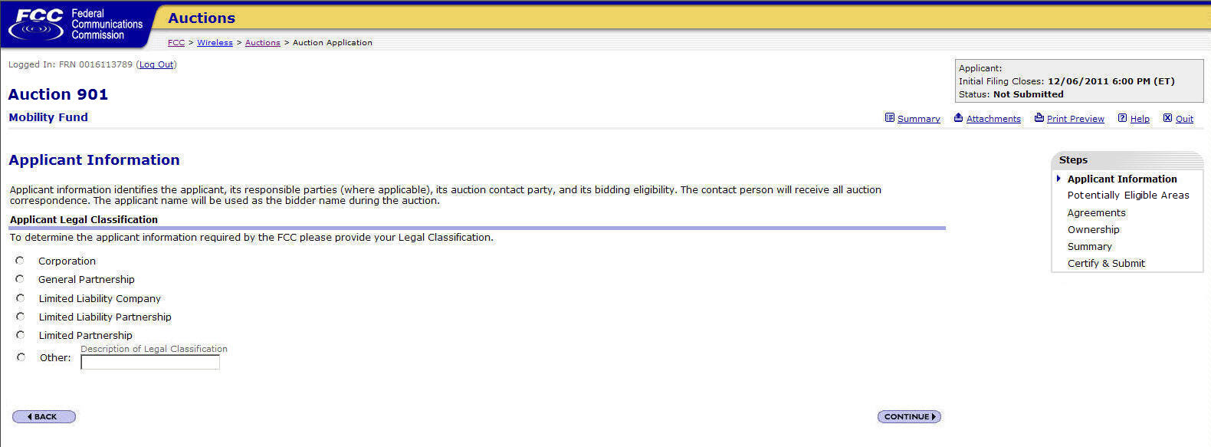This screenshot has width=1211, height=447.
Task: Open the Print Preview link
Action: [x=1075, y=119]
